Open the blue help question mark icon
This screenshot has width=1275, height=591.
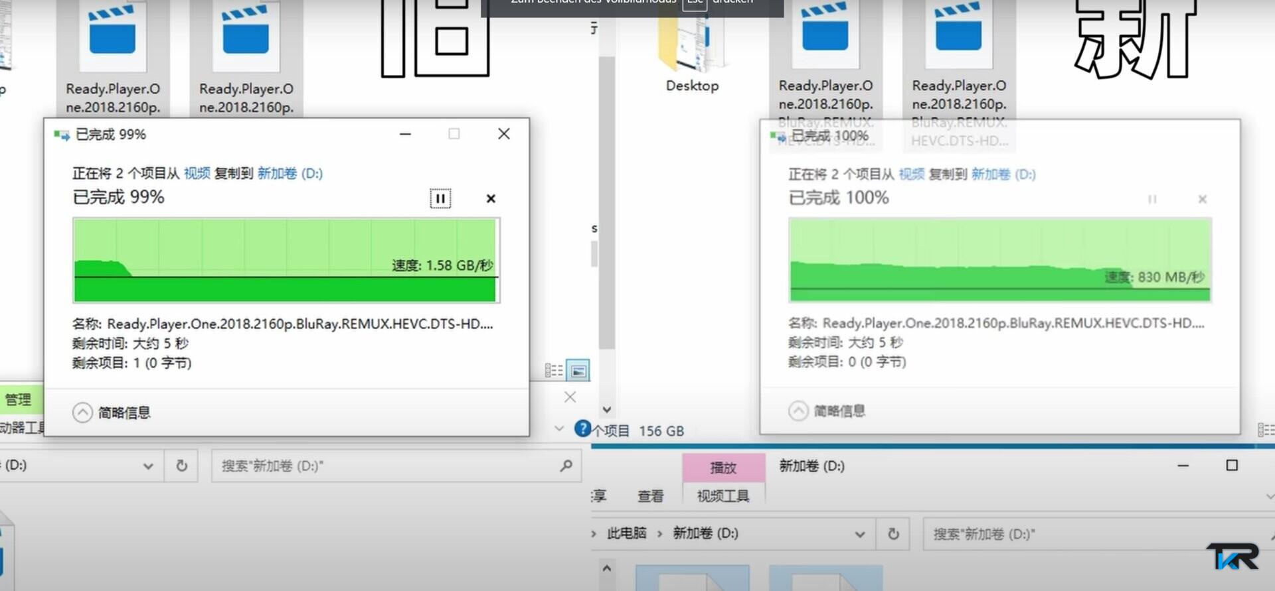click(582, 428)
